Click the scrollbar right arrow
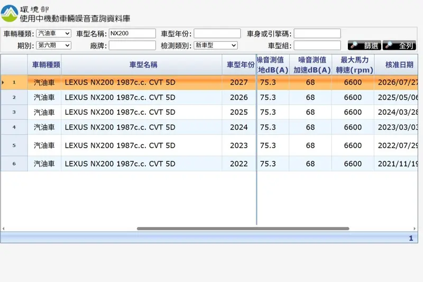 tap(415, 229)
